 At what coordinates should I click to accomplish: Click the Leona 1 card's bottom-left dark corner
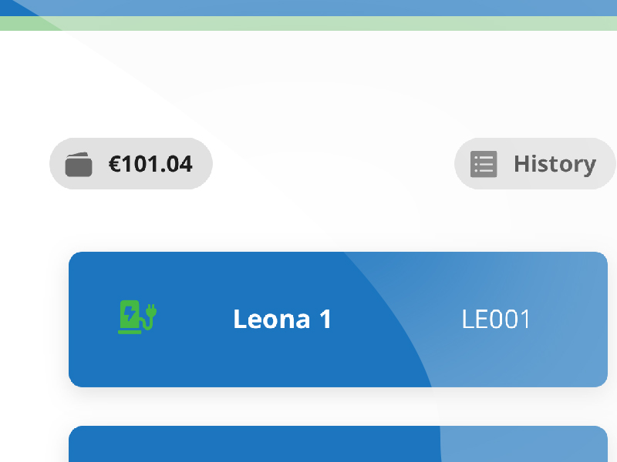(85, 373)
